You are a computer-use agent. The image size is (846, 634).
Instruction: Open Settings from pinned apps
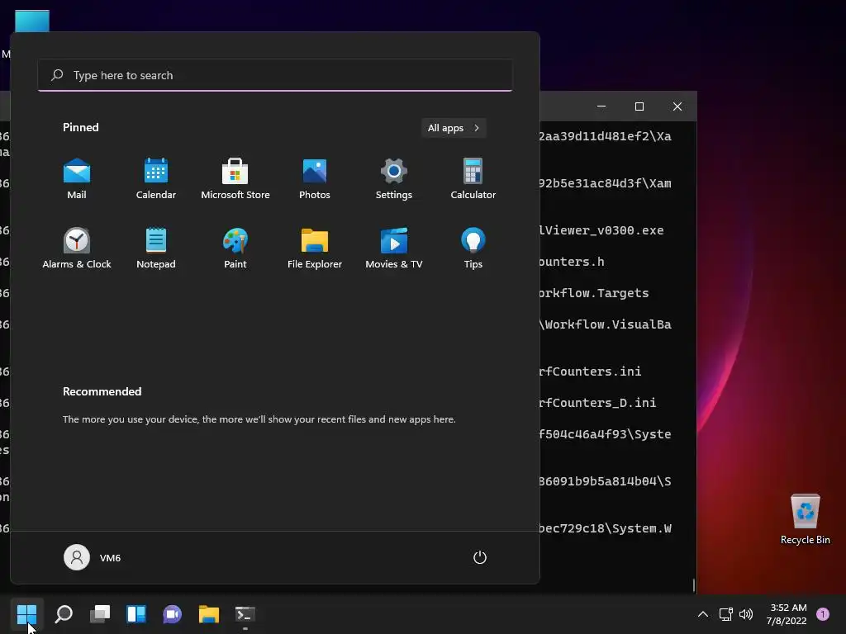pyautogui.click(x=394, y=179)
